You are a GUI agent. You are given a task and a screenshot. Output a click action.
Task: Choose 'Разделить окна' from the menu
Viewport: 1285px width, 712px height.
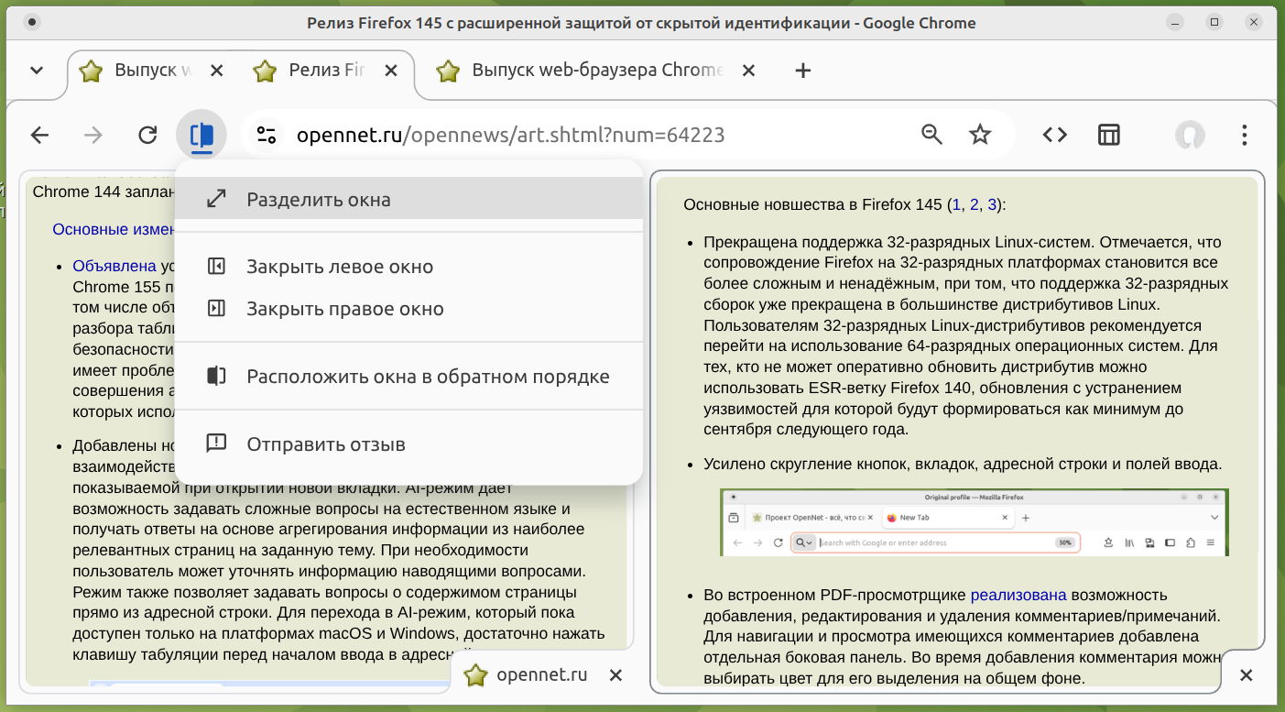(408, 199)
